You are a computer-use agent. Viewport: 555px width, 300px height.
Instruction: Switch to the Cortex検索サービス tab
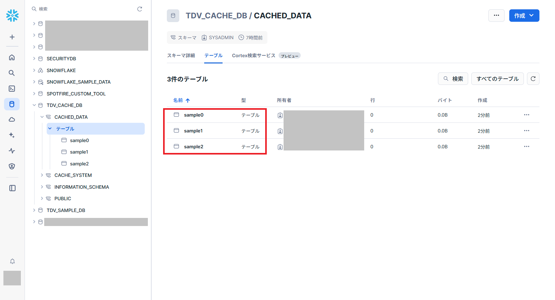point(254,56)
